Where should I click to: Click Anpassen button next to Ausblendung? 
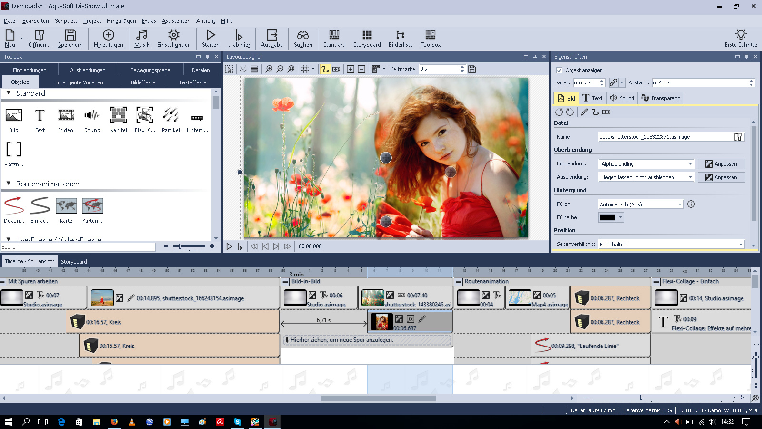pos(721,177)
